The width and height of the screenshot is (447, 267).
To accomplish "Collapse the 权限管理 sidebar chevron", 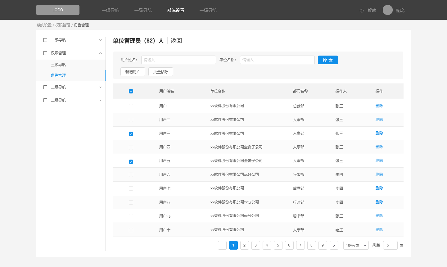I will click(x=101, y=53).
